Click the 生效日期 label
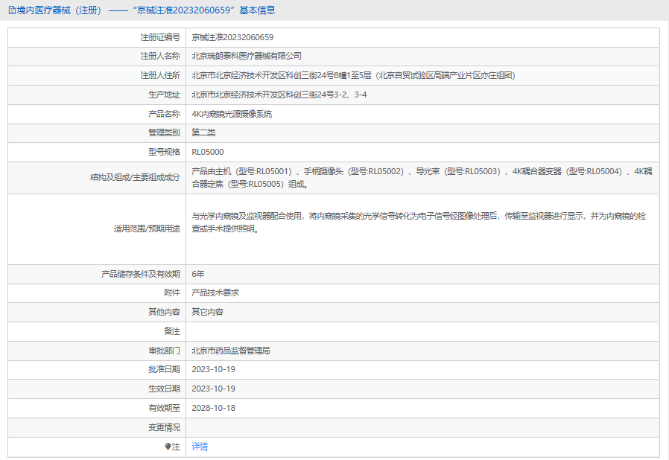 click(x=164, y=389)
